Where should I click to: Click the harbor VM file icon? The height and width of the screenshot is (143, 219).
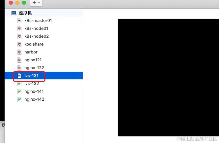tap(19, 52)
